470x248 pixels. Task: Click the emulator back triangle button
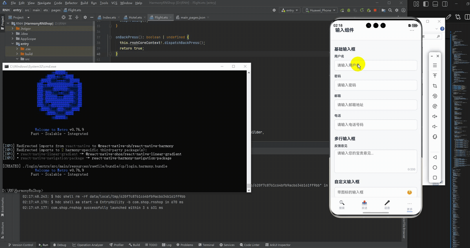pyautogui.click(x=435, y=157)
